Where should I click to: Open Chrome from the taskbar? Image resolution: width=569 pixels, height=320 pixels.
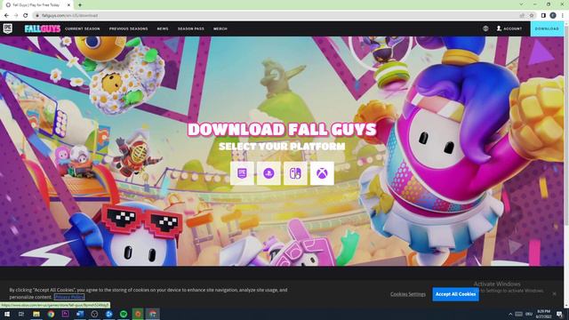[x=51, y=314]
